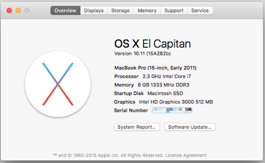265x163 pixels.
Task: Select the blurred serial number field
Action: (x=172, y=110)
